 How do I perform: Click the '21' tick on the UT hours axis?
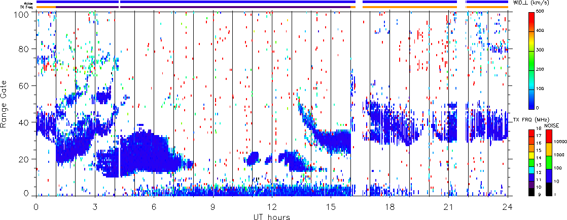449,207
